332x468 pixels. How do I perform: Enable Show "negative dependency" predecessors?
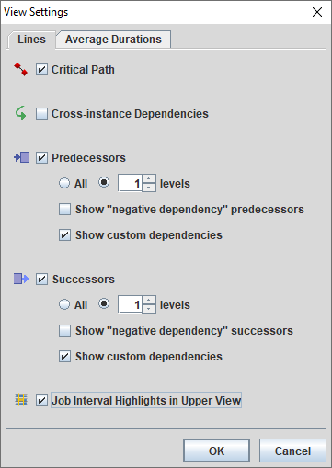[64, 210]
